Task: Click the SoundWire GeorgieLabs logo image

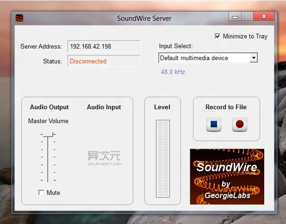Action: click(227, 176)
